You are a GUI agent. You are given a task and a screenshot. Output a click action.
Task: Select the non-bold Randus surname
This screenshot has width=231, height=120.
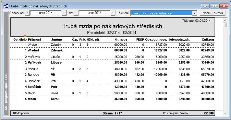click(x=33, y=69)
